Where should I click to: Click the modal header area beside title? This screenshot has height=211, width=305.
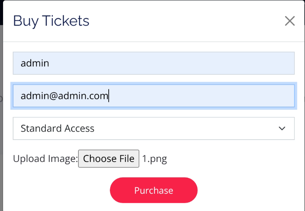(184, 21)
